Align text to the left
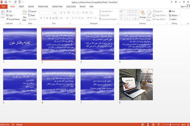Image resolution: width=190 pixels, height=126 pixels. point(73,18)
